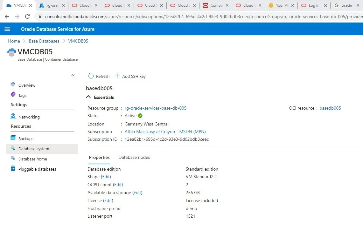Select Database system in the sidebar

(42, 149)
